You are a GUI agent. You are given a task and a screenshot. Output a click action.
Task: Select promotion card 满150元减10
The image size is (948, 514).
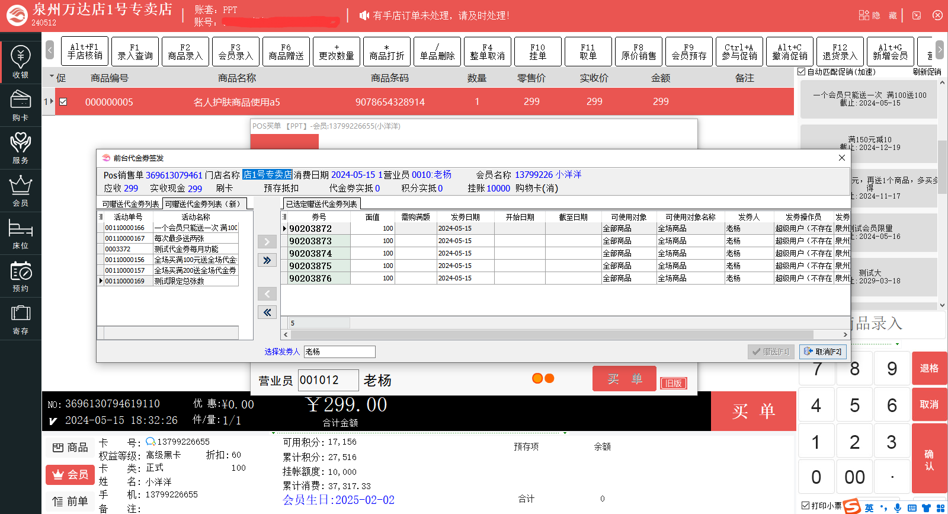869,143
